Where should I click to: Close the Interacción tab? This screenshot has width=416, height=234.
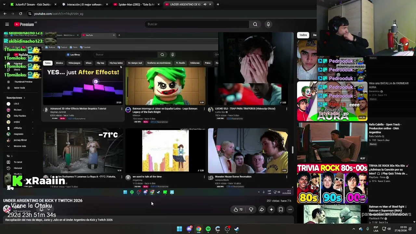(107, 5)
